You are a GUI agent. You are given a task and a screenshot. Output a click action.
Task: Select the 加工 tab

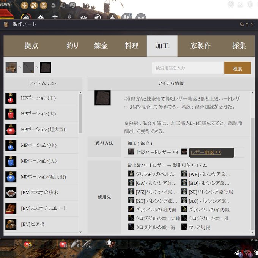point(162,46)
